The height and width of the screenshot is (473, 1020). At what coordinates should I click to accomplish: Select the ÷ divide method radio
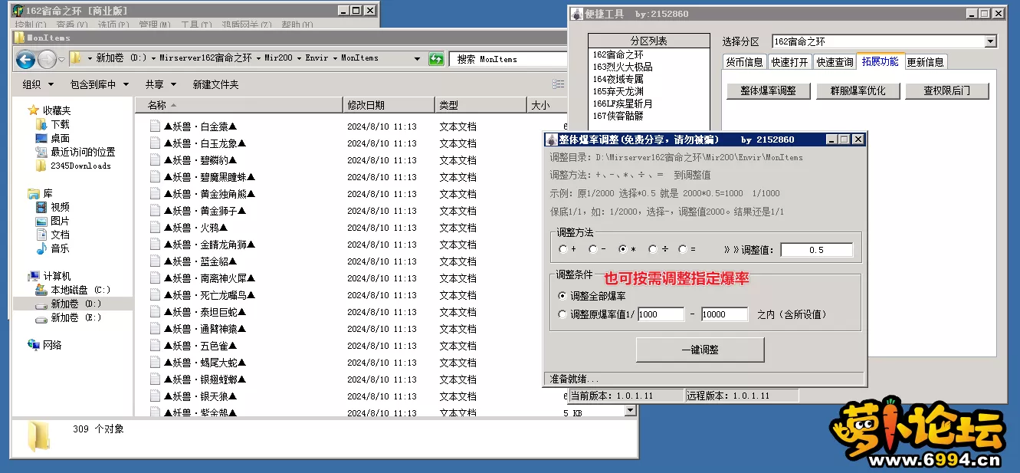(x=652, y=249)
